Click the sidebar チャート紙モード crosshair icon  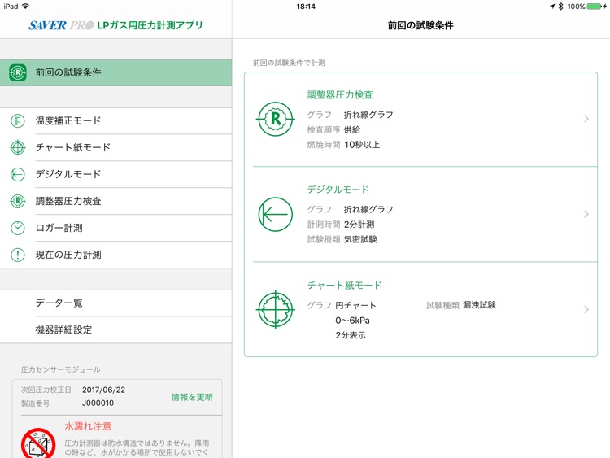tap(18, 147)
